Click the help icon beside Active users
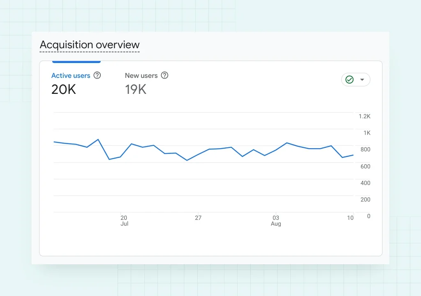This screenshot has height=296, width=421. [x=97, y=75]
